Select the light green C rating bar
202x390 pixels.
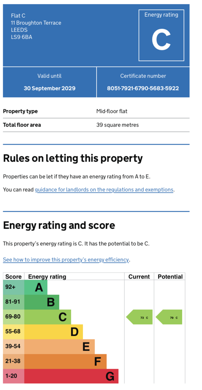point(48,317)
